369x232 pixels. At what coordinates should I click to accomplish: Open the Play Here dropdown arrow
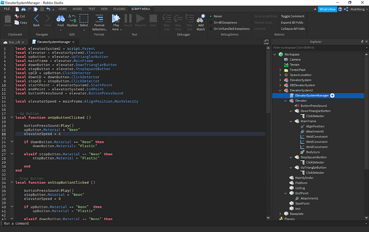tap(121, 29)
